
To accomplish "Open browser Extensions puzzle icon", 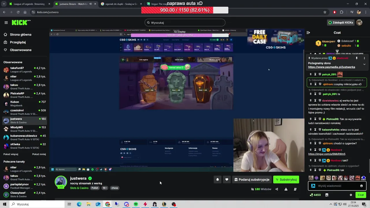I will pos(341,12).
